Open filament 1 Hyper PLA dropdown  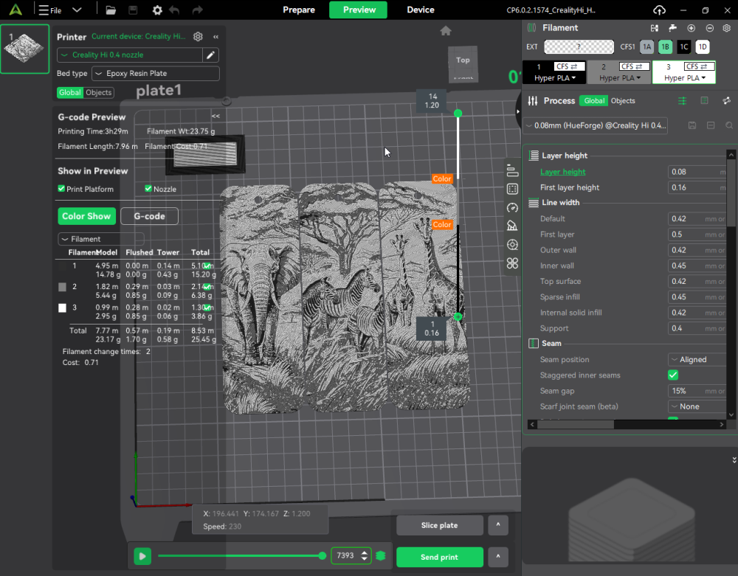point(555,78)
